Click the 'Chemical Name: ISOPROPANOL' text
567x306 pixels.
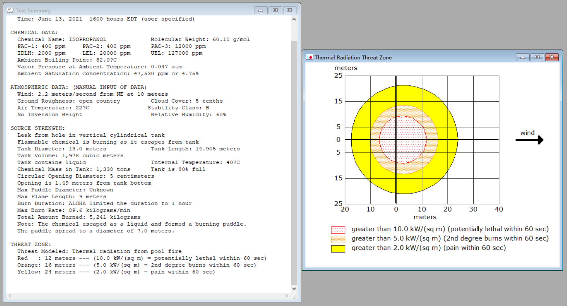point(62,39)
